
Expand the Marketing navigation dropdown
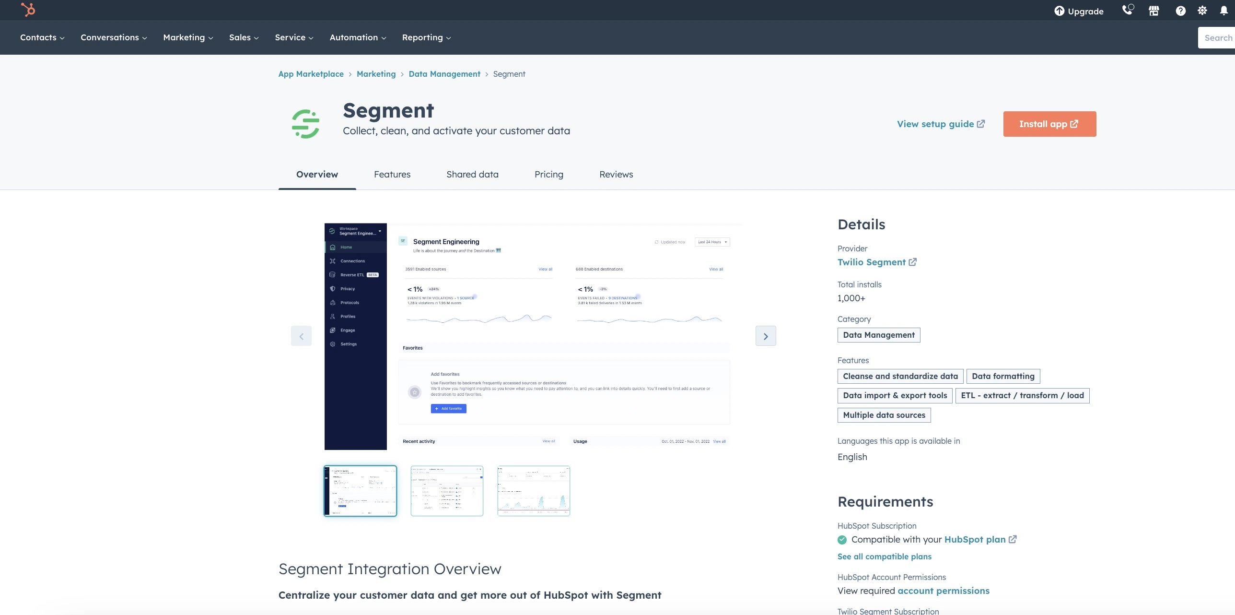(188, 37)
